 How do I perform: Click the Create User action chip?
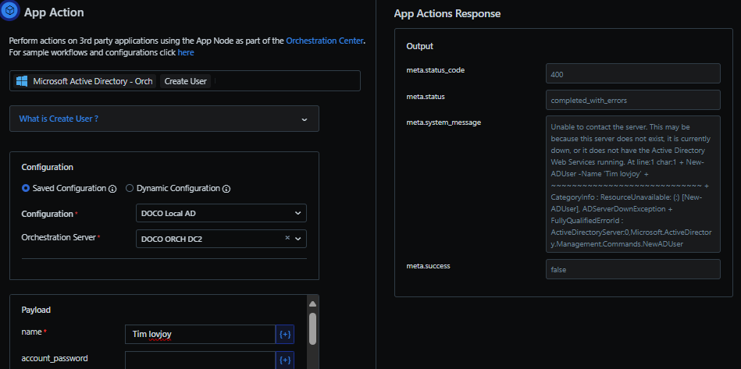(x=185, y=81)
